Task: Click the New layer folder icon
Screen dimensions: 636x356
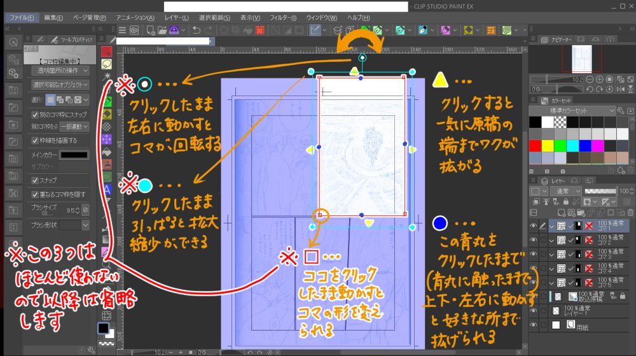Action: pos(581,212)
